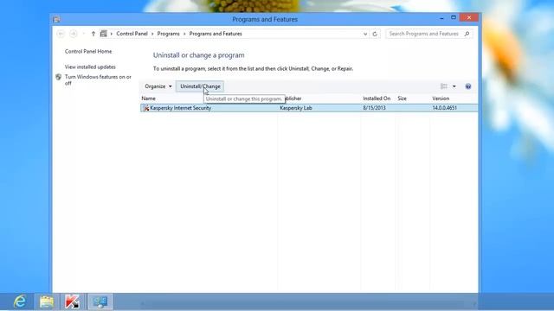Open the Organize dropdown menu
This screenshot has width=554, height=311.
tap(158, 86)
